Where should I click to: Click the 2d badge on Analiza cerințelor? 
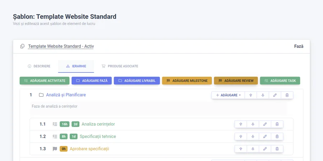pos(75,124)
